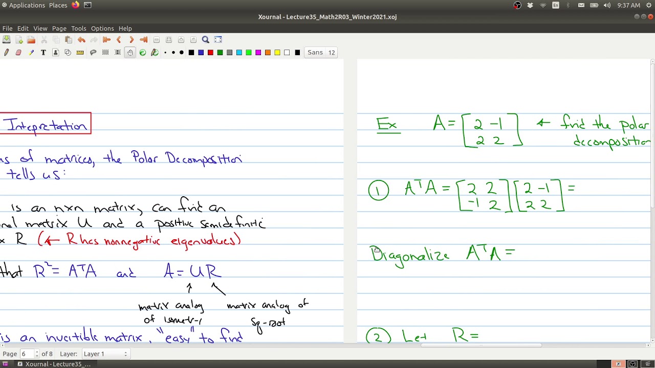Go to the previous page arrow
655x368 pixels.
(x=119, y=40)
